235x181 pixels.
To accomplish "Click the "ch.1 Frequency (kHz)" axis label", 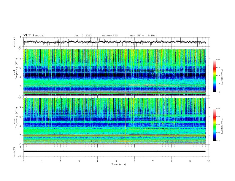I will coord(15,69).
